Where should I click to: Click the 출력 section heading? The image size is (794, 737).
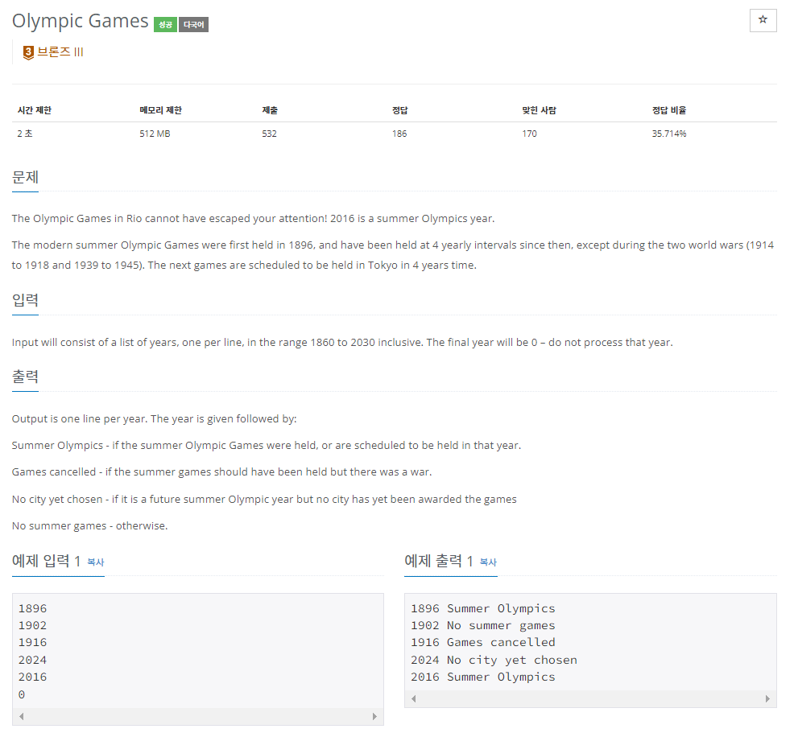click(x=25, y=377)
